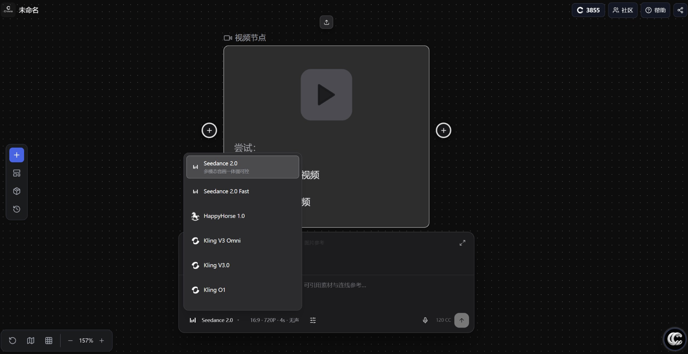Select the Seedance 2.0 Fast model
The height and width of the screenshot is (354, 688).
click(243, 191)
